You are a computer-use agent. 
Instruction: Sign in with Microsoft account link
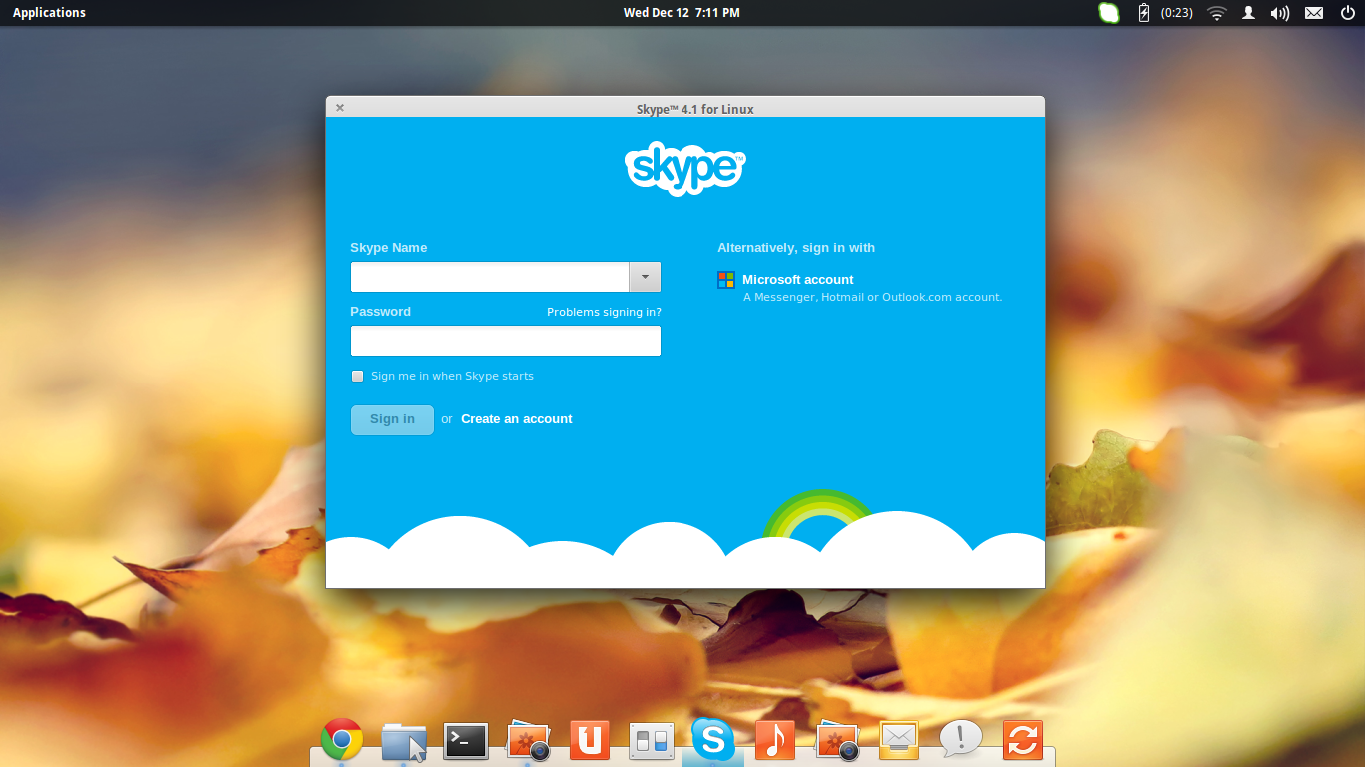798,280
